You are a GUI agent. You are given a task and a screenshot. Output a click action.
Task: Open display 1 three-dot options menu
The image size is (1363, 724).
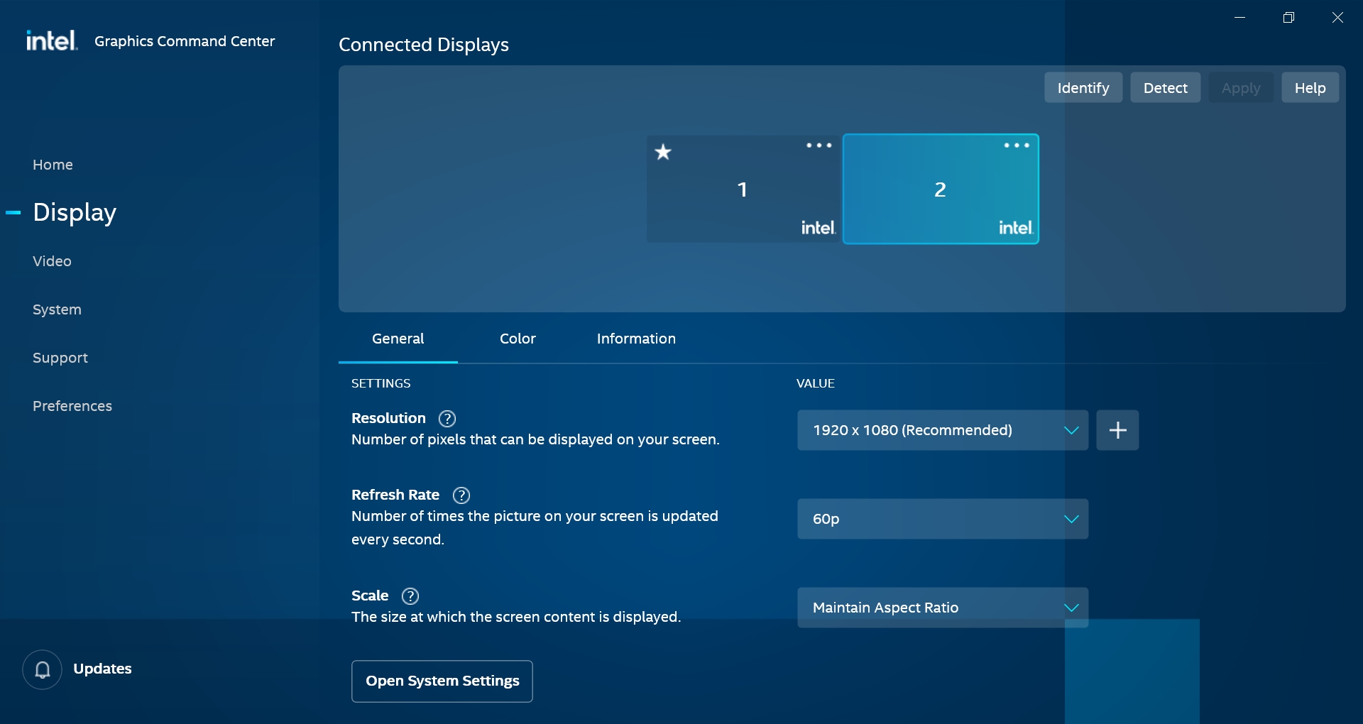pos(819,146)
